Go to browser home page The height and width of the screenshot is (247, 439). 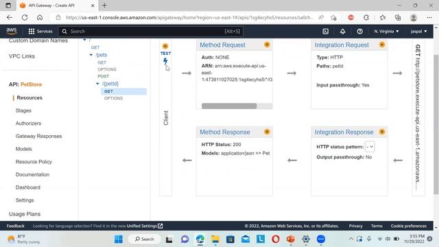pyautogui.click(x=40, y=17)
